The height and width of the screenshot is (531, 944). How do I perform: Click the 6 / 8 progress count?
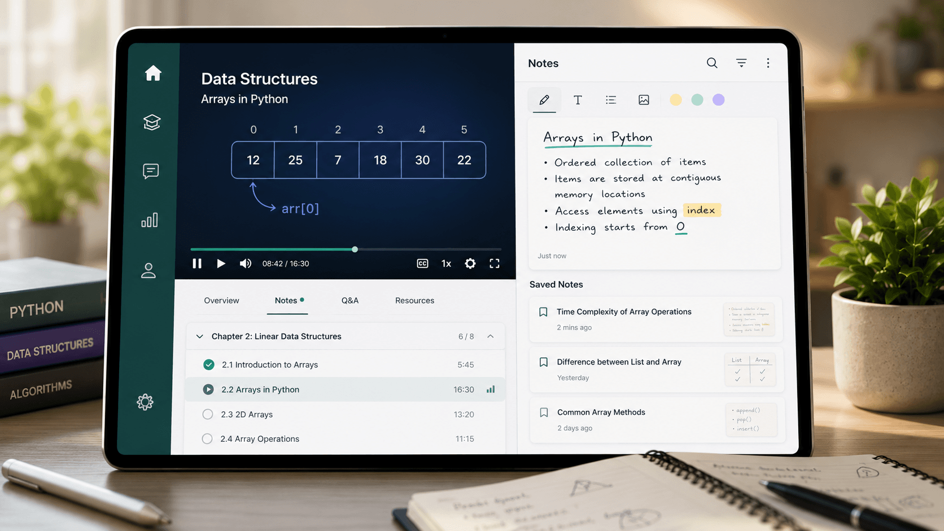466,336
